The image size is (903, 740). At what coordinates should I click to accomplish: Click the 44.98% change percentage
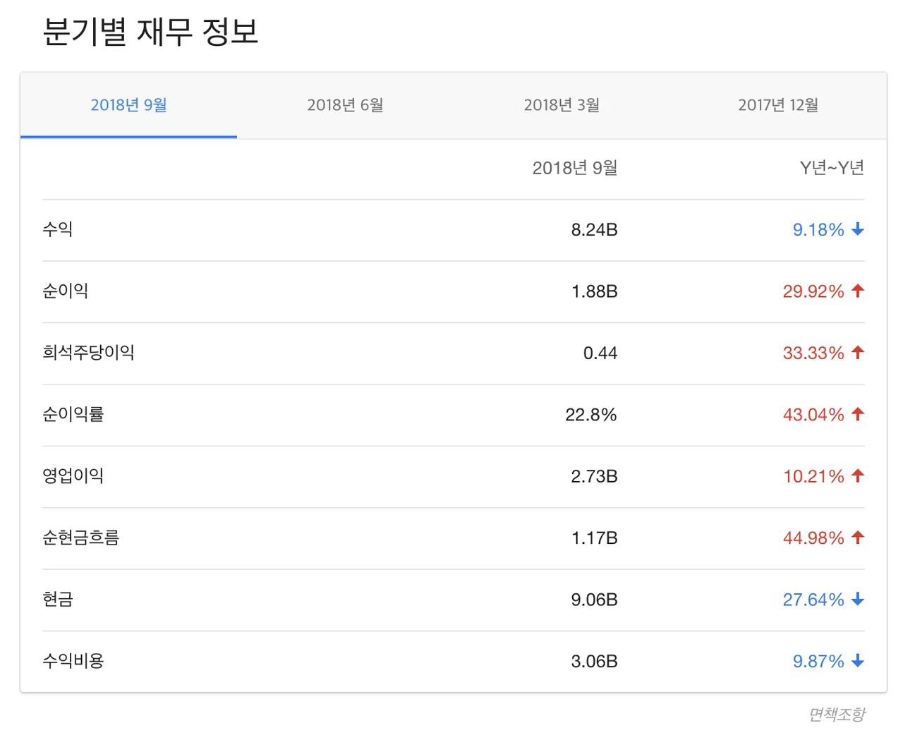click(813, 538)
